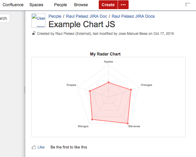Click the page restrictions padlock icon

pos(34,33)
